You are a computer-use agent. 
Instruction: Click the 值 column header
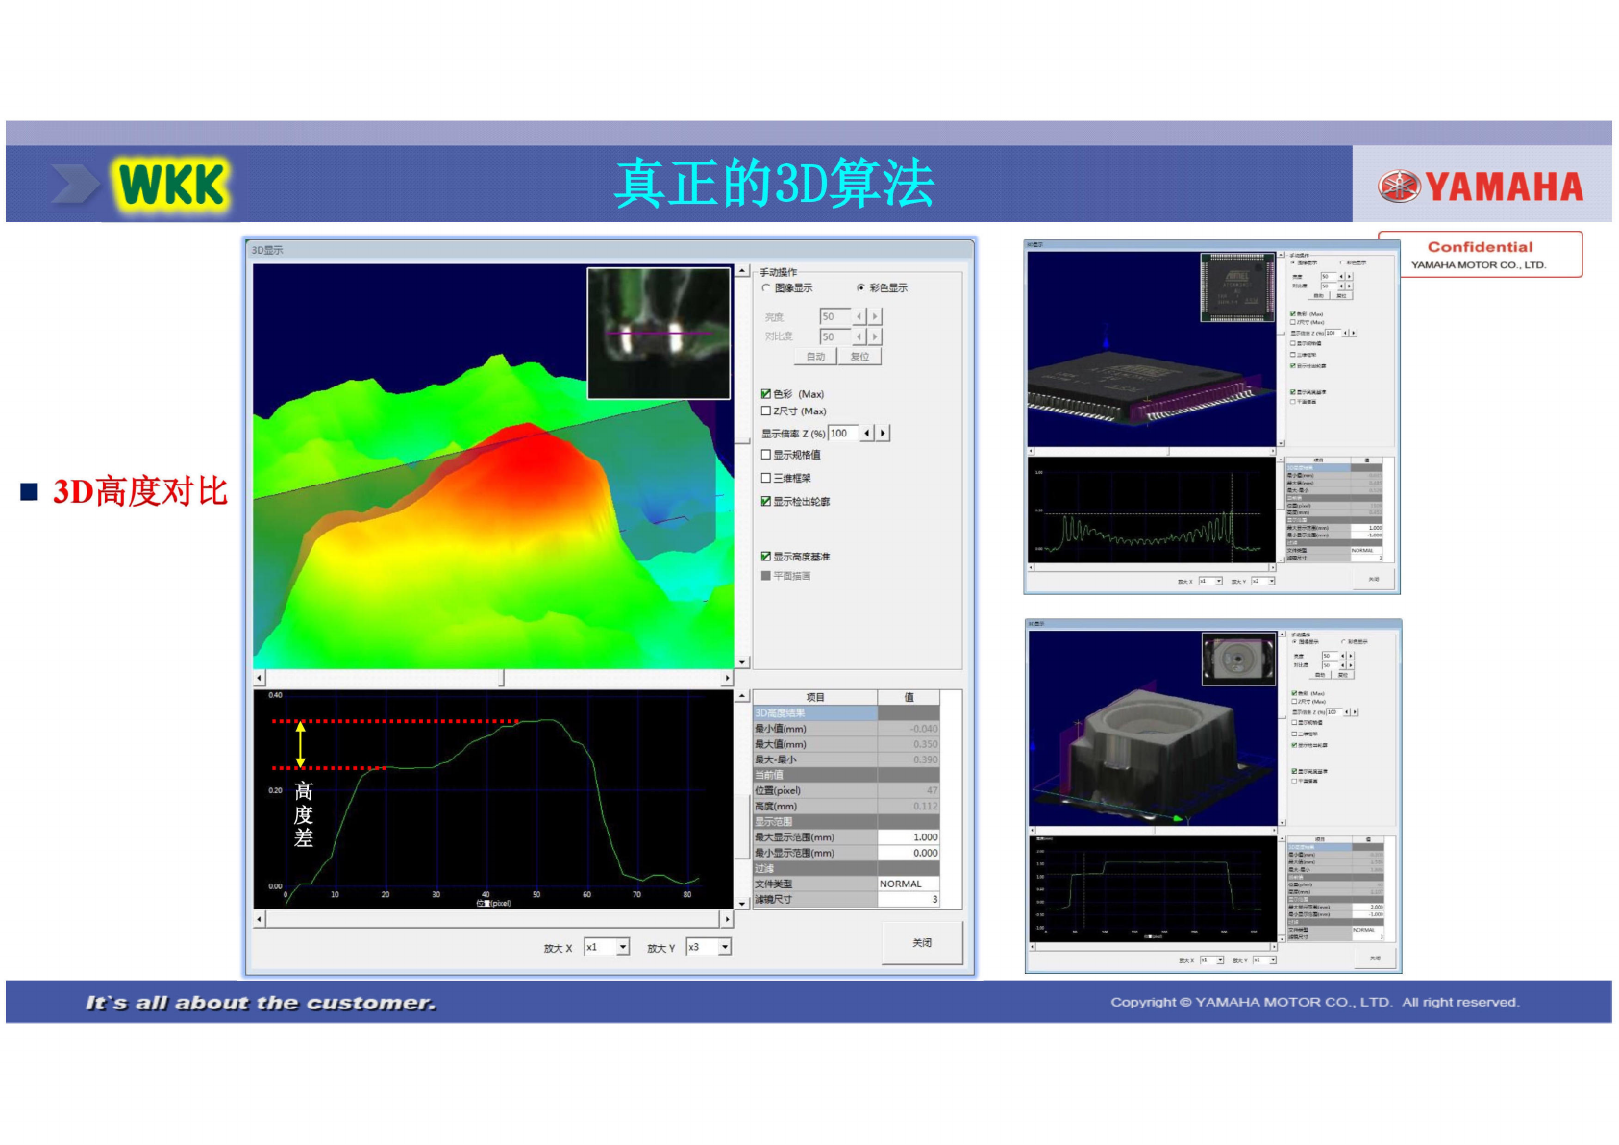909,697
